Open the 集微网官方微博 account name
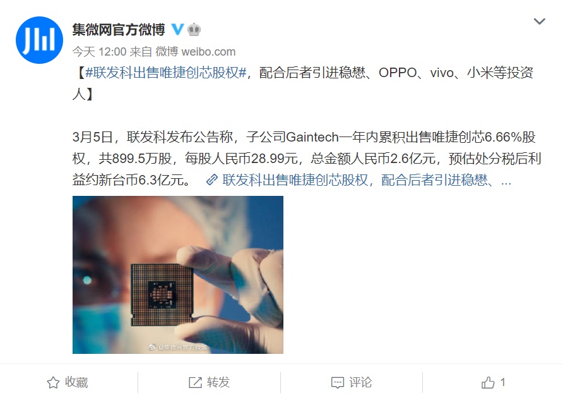 (119, 30)
